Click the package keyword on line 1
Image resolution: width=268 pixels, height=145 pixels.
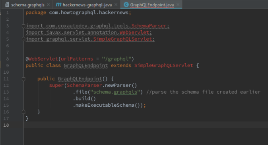click(36, 13)
